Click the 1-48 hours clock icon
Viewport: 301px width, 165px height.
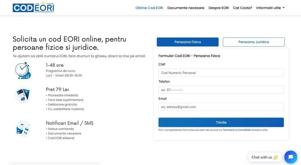click(x=23, y=71)
